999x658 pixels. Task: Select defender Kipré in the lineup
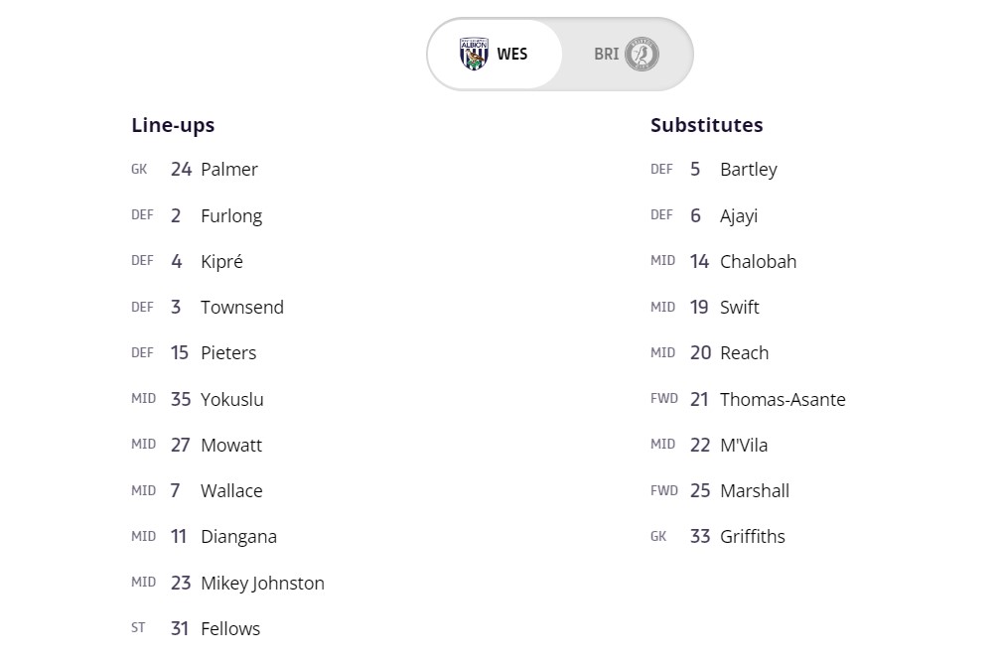click(220, 261)
